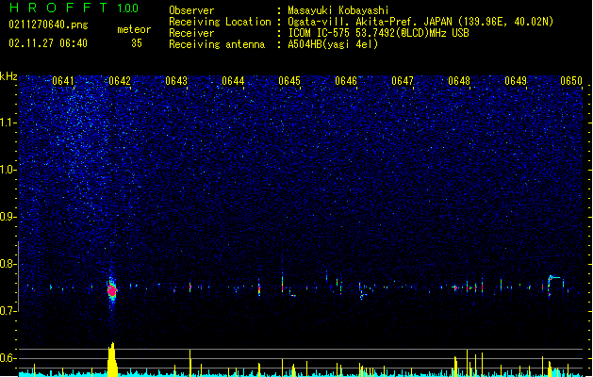The width and height of the screenshot is (593, 377).
Task: Click the 'meteor' label
Action: (x=134, y=29)
